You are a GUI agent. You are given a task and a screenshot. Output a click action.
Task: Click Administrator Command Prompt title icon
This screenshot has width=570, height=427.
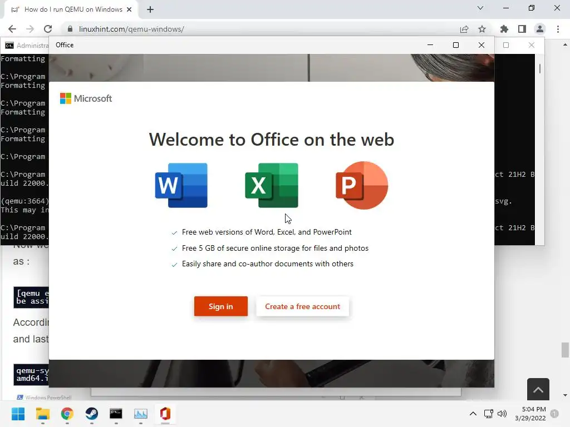coord(9,46)
